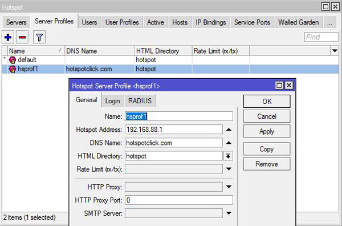Show more tabs via the ellipsis tab
This screenshot has width=342, height=226.
(329, 22)
